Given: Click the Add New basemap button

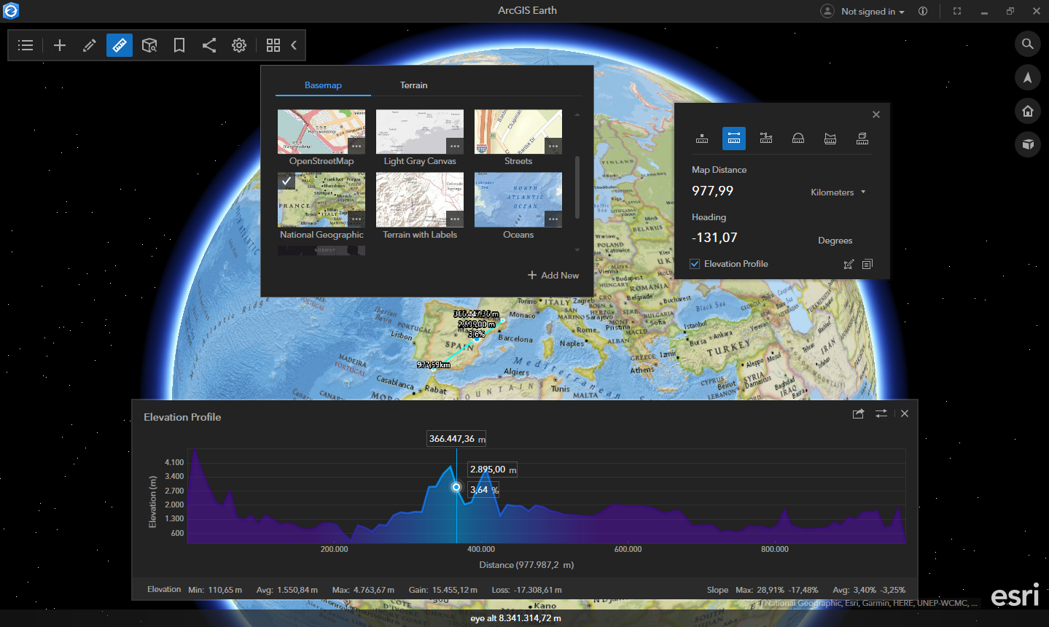Looking at the screenshot, I should point(553,276).
